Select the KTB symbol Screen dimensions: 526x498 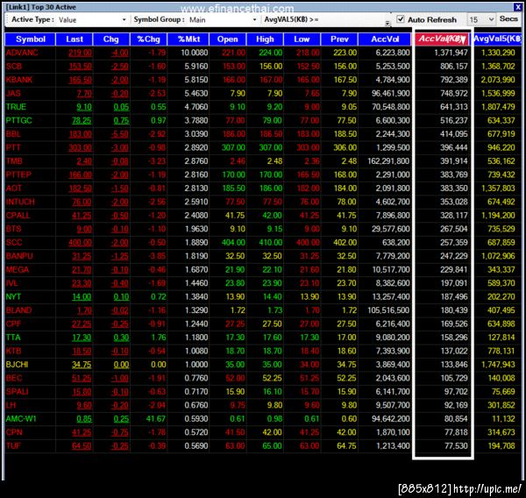click(x=13, y=351)
